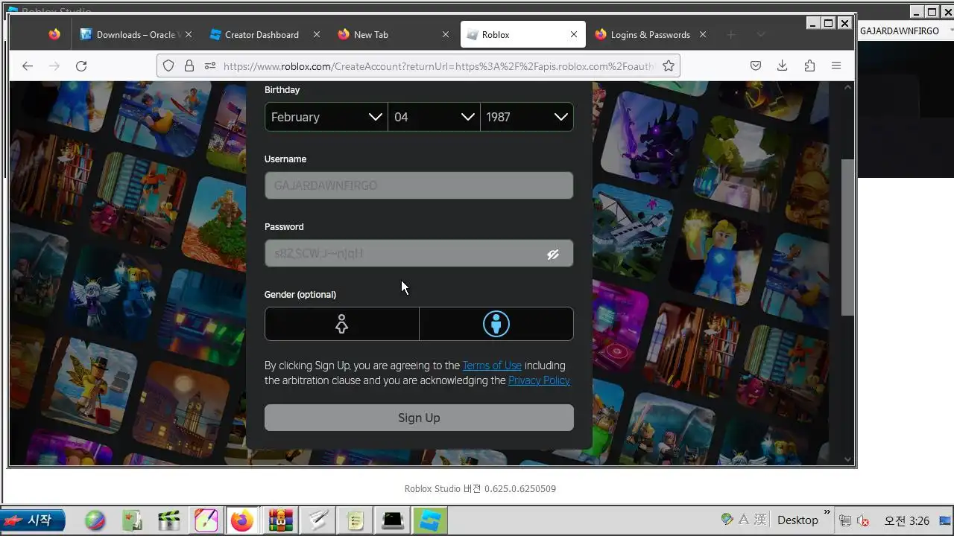This screenshot has width=954, height=536.
Task: Open the clapperboard video app in taskbar
Action: 169,520
